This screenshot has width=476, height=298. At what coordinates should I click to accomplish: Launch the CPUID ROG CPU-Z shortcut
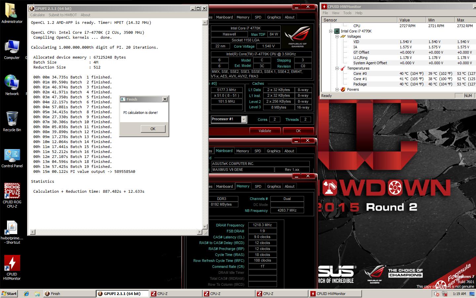click(12, 195)
